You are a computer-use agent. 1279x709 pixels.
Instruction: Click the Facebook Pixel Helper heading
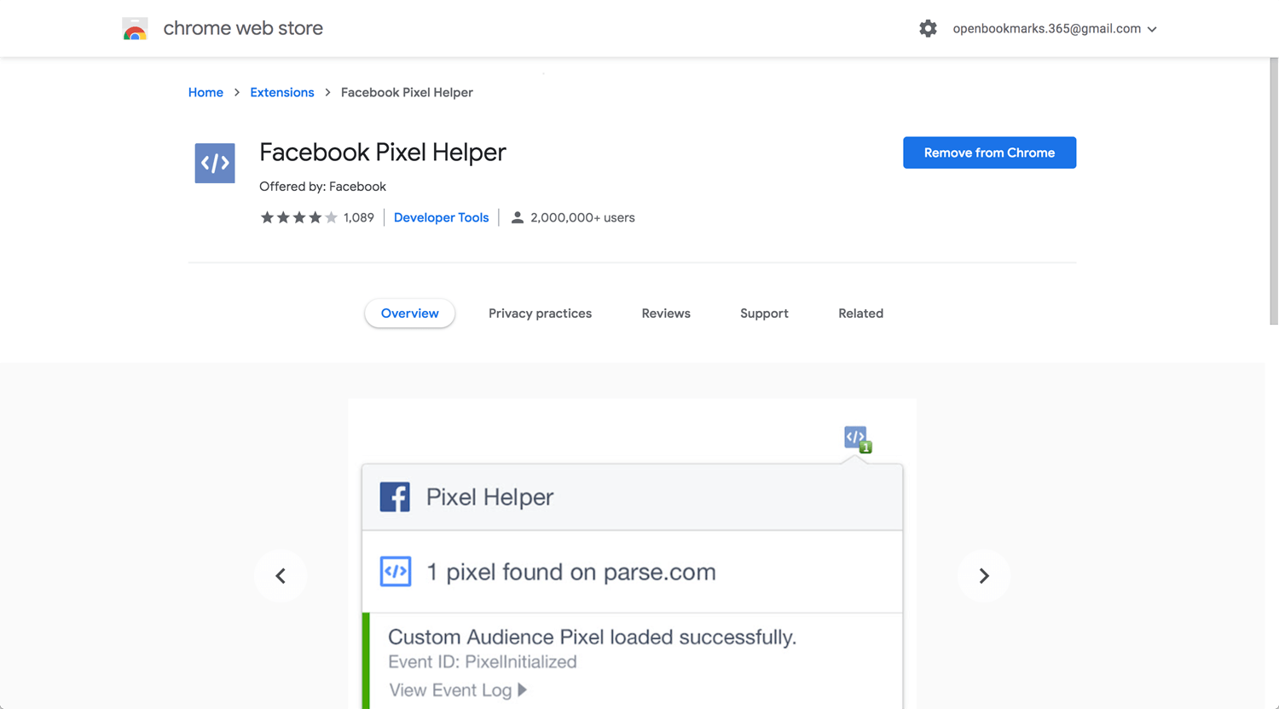point(383,153)
